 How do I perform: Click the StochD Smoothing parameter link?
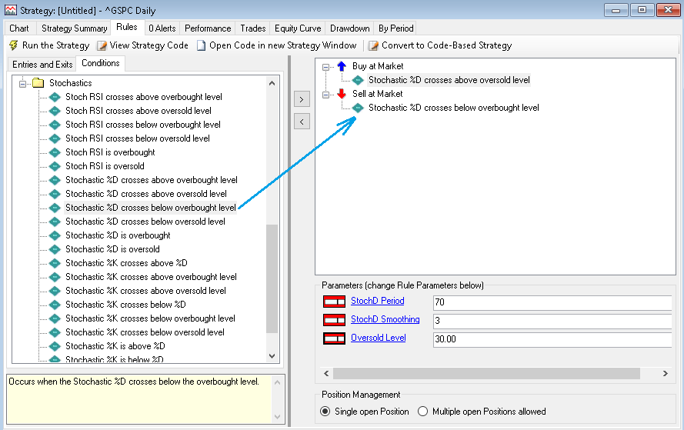pyautogui.click(x=385, y=319)
